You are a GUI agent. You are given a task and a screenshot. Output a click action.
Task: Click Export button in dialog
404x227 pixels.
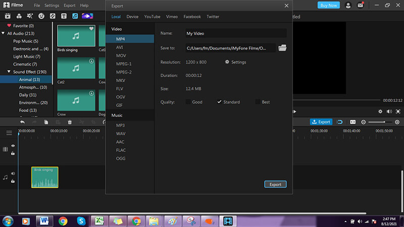275,184
